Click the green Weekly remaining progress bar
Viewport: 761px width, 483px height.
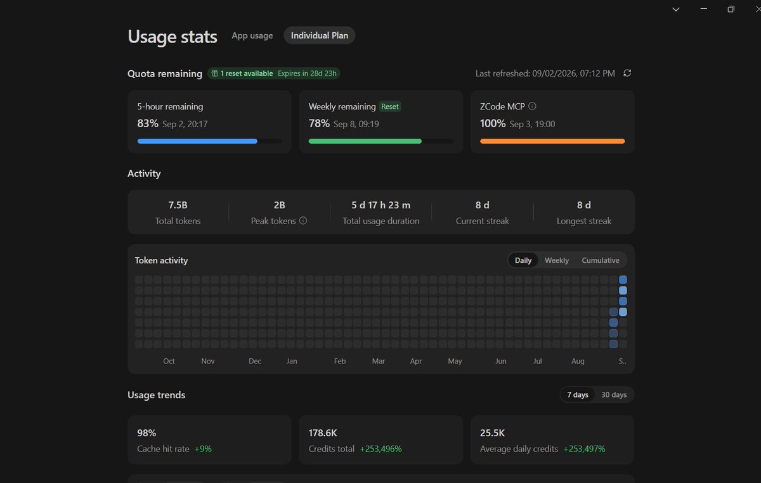pos(381,141)
